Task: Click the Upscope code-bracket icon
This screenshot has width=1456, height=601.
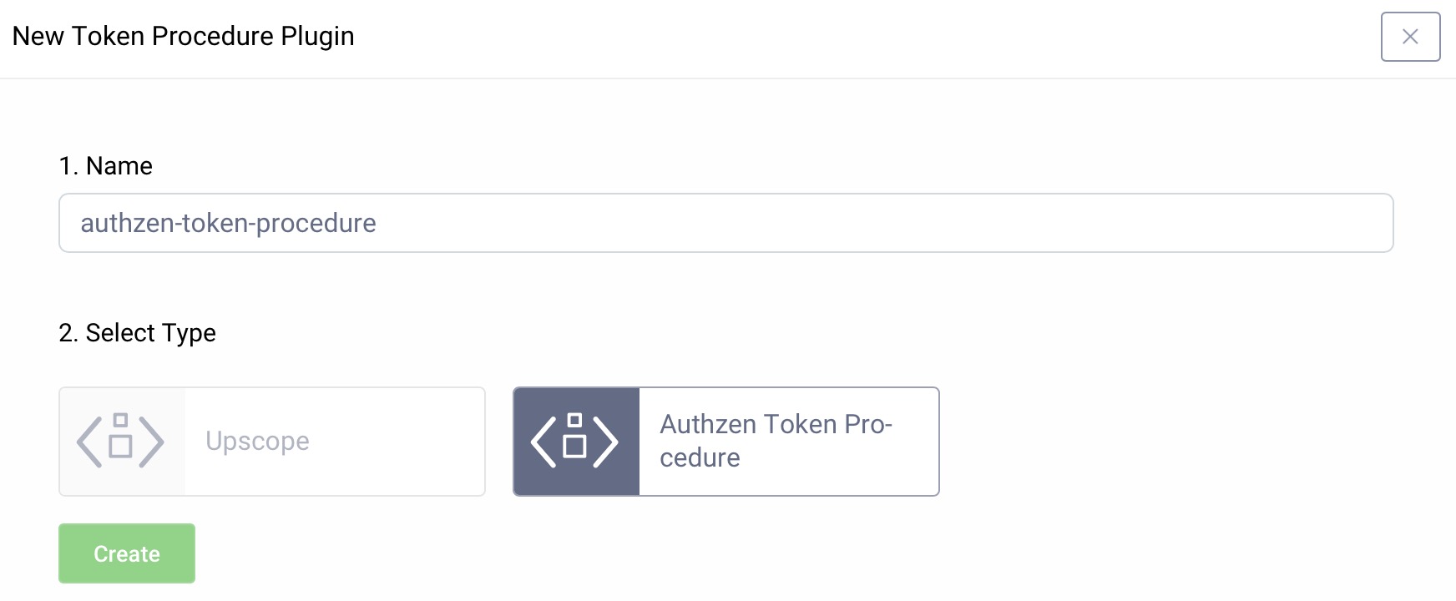Action: 121,441
